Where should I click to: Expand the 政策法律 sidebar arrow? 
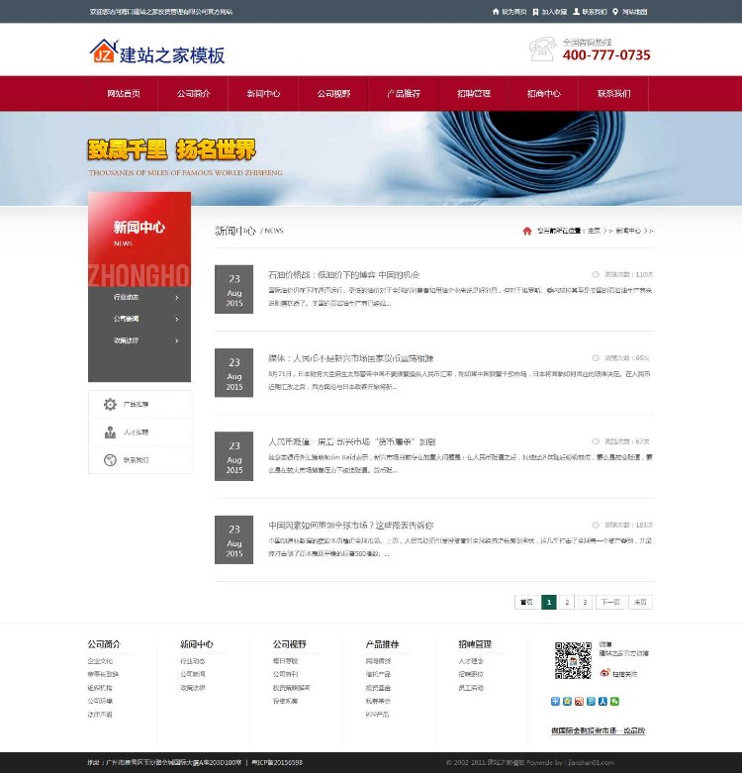[177, 340]
